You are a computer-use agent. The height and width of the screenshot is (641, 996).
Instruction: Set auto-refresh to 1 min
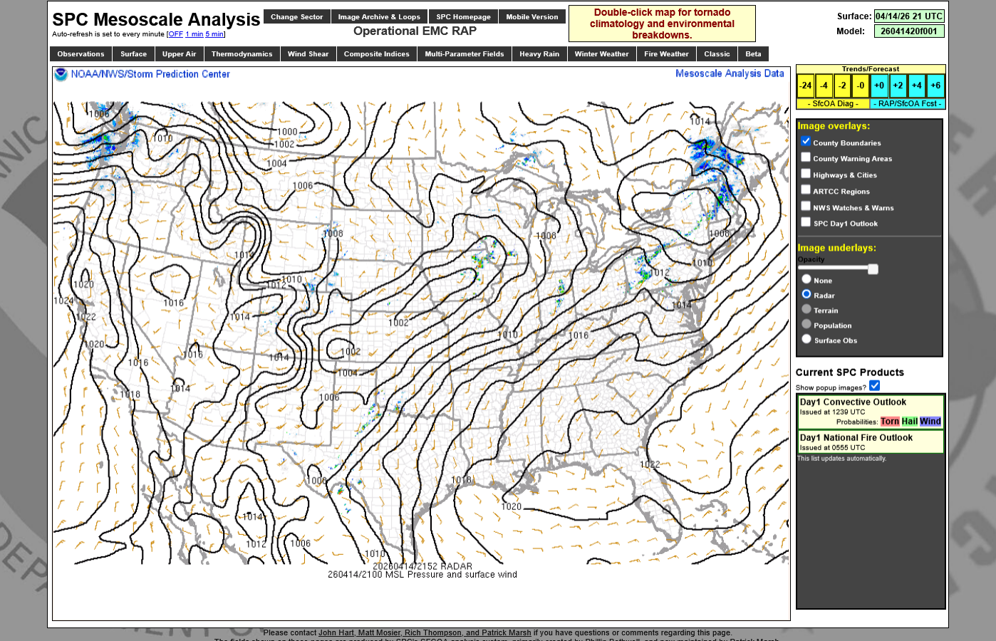point(194,34)
